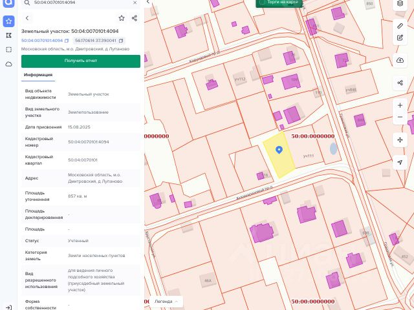Open the cloud icon in left sidebar
Viewport: 414px width, 310px height.
[x=8, y=64]
